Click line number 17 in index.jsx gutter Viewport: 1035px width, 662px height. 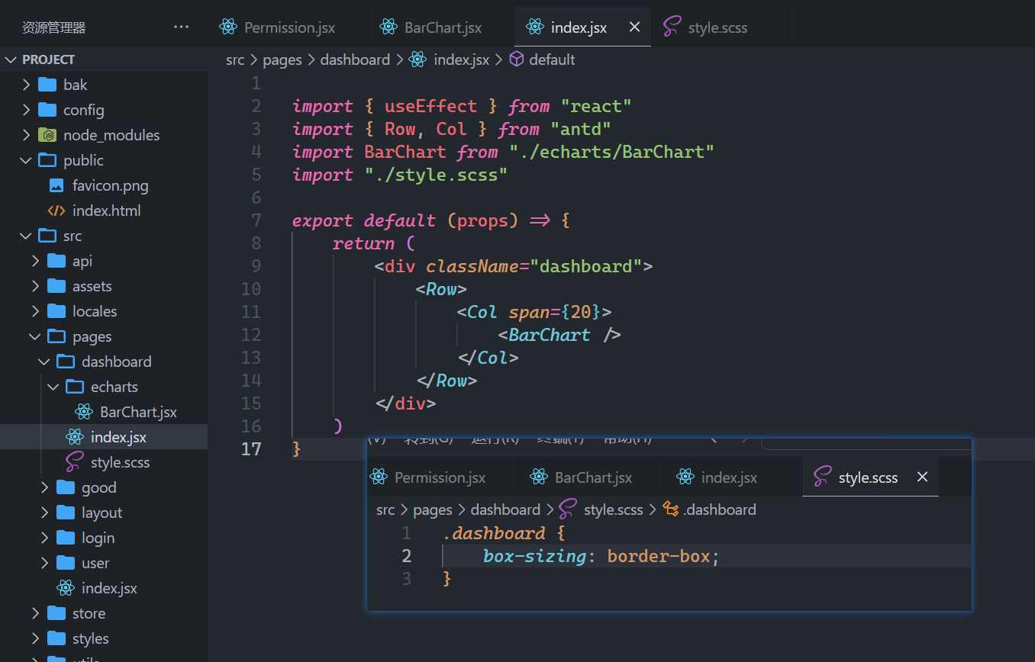tap(250, 449)
